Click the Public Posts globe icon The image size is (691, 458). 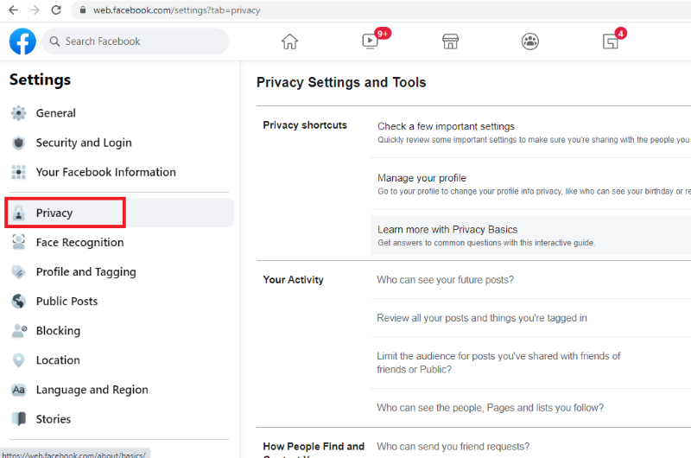(18, 301)
